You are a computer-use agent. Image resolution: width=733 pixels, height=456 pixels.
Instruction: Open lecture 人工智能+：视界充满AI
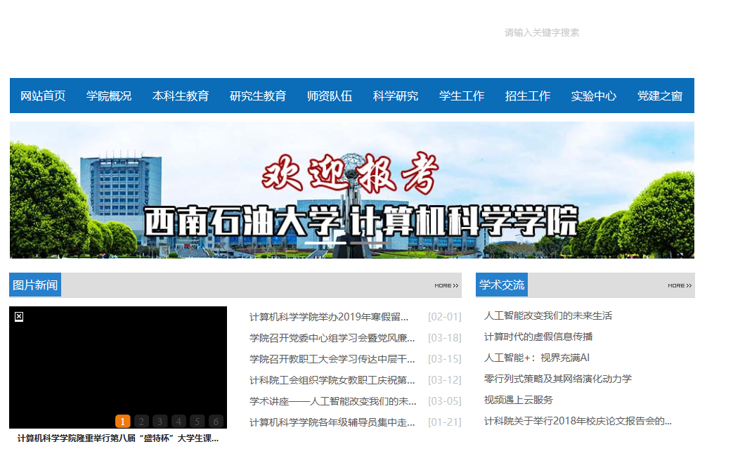537,358
